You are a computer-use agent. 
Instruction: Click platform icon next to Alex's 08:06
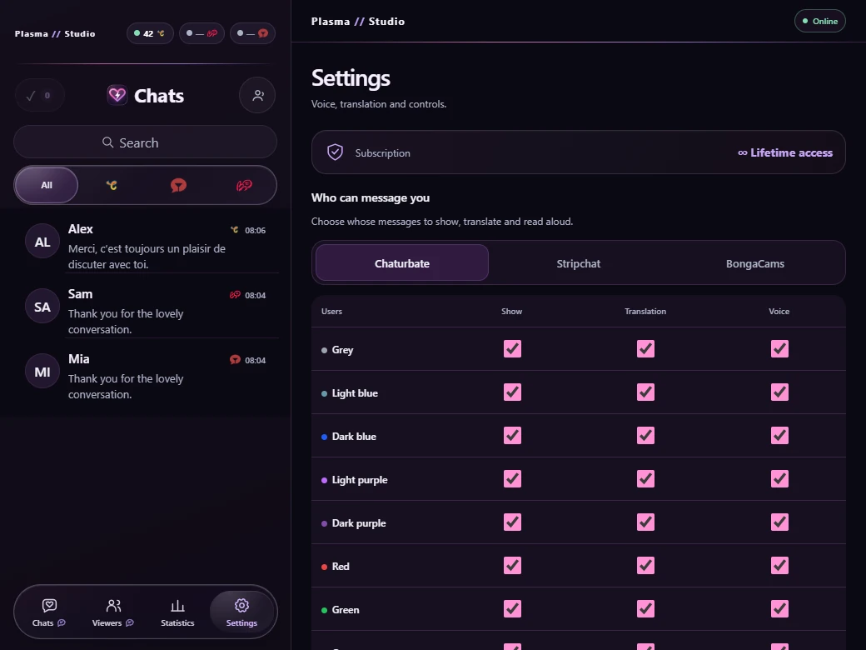click(x=235, y=230)
